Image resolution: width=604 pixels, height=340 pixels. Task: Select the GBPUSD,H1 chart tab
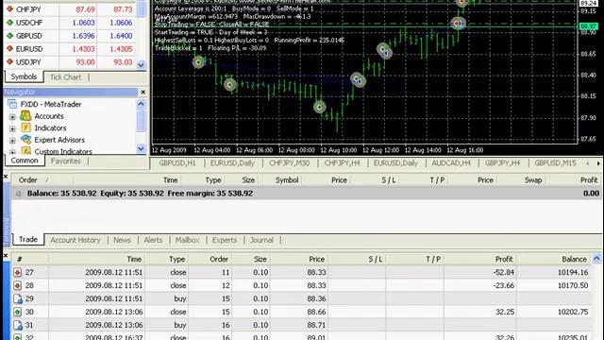tap(177, 163)
